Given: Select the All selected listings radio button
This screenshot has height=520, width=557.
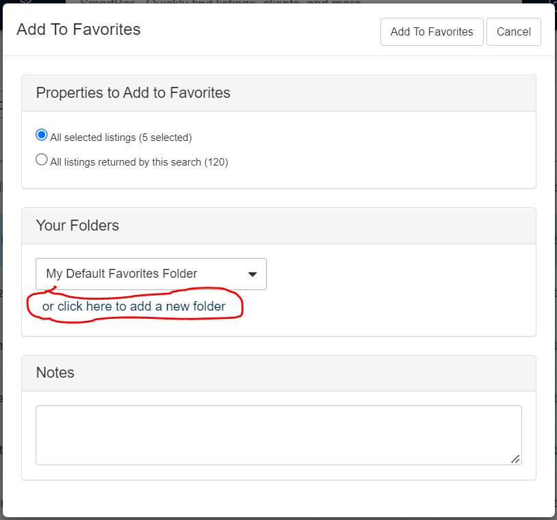Looking at the screenshot, I should tap(42, 135).
